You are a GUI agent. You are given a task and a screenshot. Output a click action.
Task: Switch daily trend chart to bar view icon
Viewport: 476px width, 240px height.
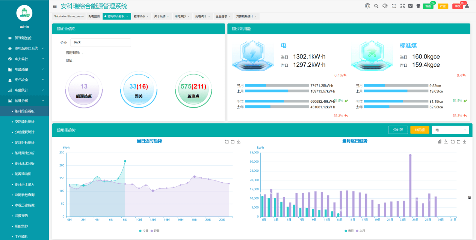coord(440,142)
